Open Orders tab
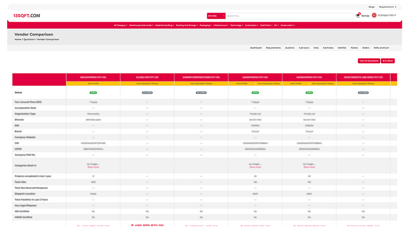Image resolution: width=409 pixels, height=230 pixels. pyautogui.click(x=366, y=48)
